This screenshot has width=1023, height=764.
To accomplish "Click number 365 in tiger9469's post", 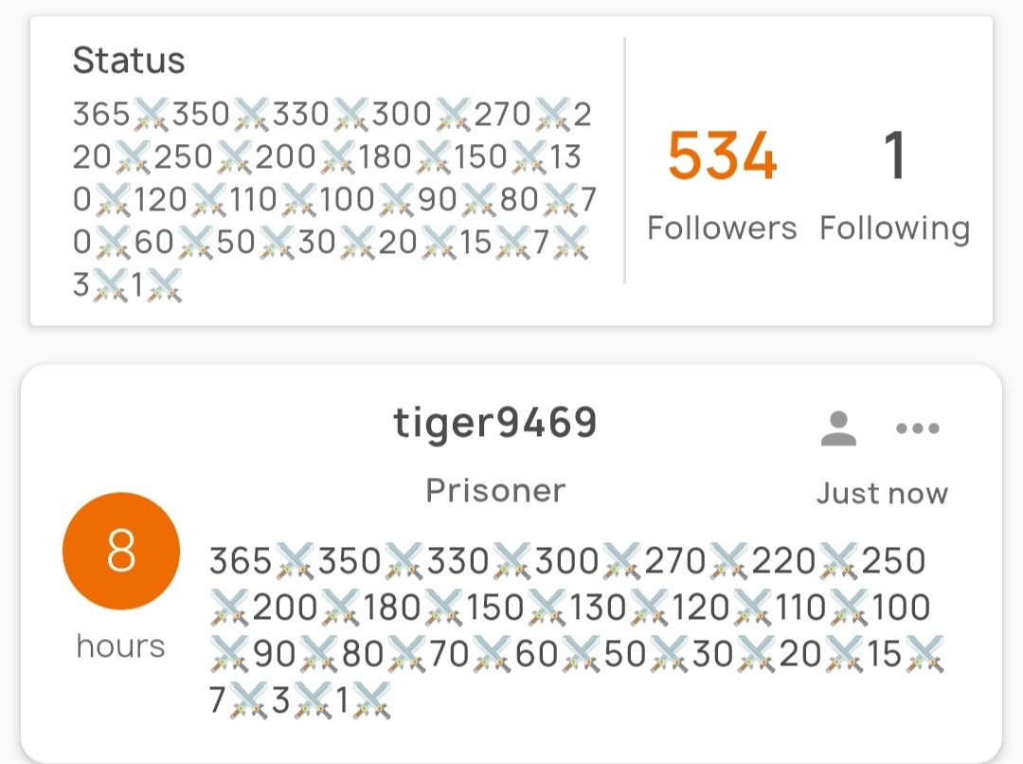I will click(x=241, y=561).
